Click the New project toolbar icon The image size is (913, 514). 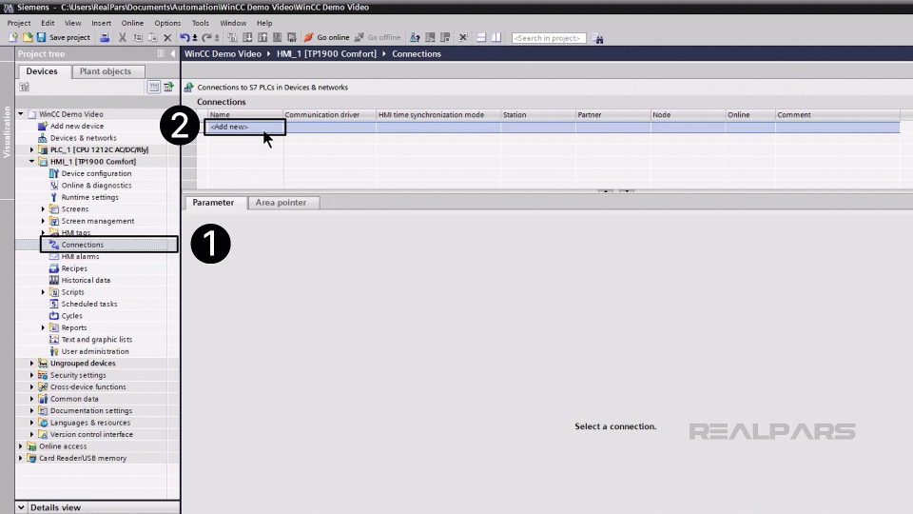point(12,37)
